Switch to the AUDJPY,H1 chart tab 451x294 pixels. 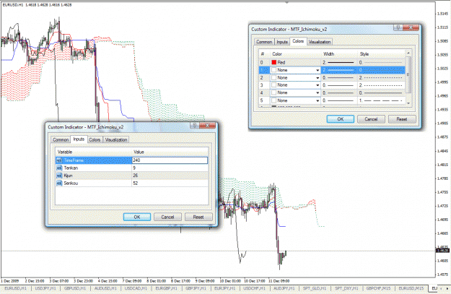tap(284, 288)
